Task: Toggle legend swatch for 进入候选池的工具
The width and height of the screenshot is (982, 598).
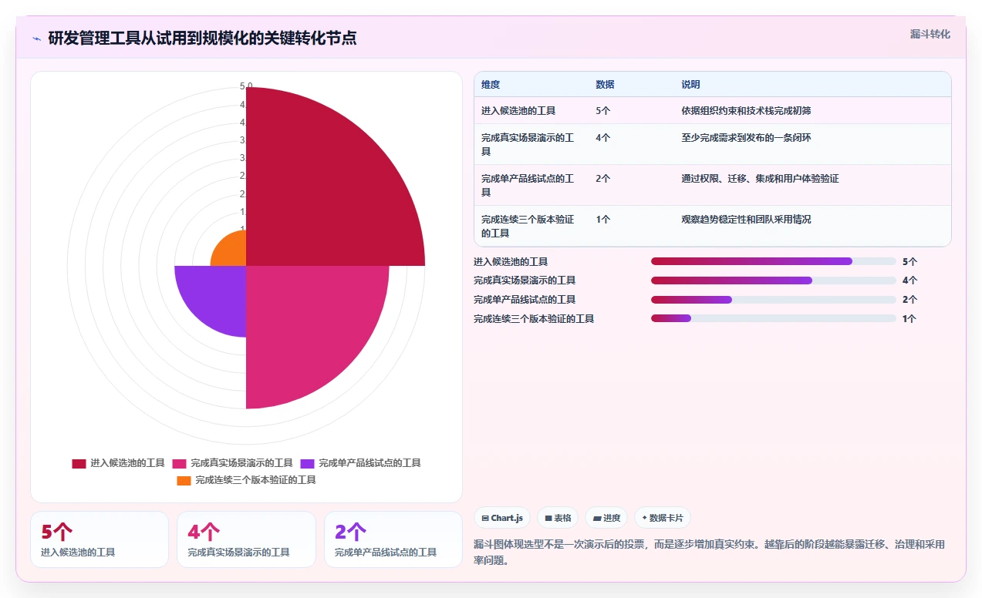Action: 79,463
